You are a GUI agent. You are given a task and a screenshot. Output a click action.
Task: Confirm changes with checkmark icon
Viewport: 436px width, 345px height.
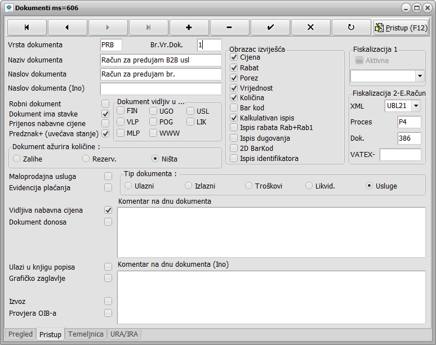pos(270,27)
